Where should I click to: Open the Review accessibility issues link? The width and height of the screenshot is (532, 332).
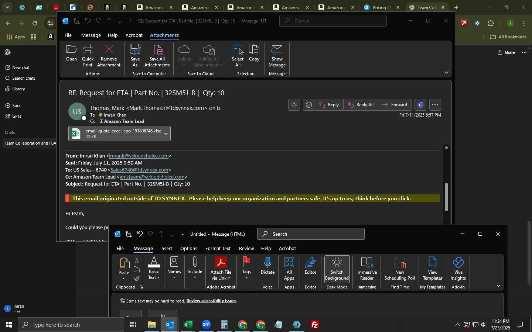[x=211, y=301]
